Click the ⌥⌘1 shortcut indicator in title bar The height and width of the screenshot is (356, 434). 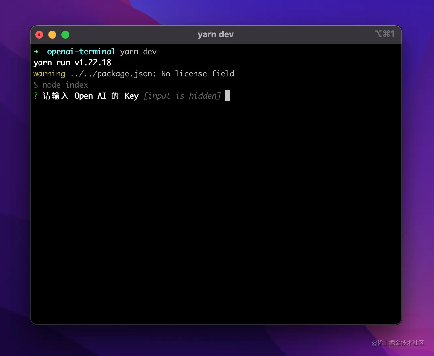[x=385, y=34]
